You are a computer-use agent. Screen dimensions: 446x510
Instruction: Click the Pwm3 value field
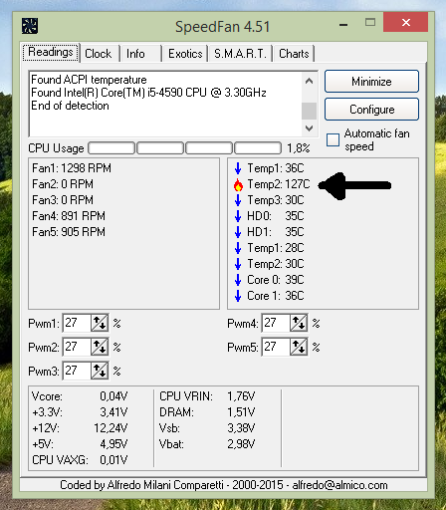coord(77,371)
